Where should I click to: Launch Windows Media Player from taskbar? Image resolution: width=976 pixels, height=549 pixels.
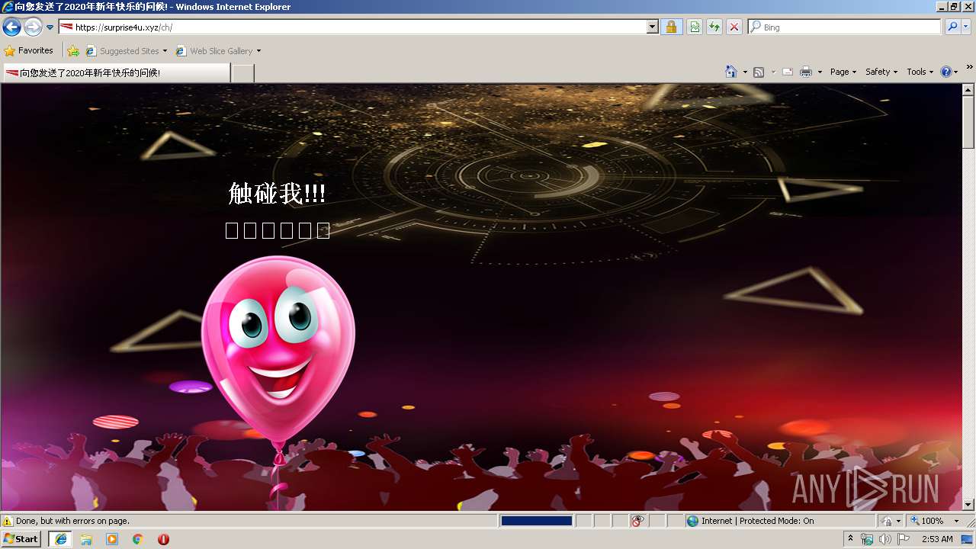coord(112,539)
